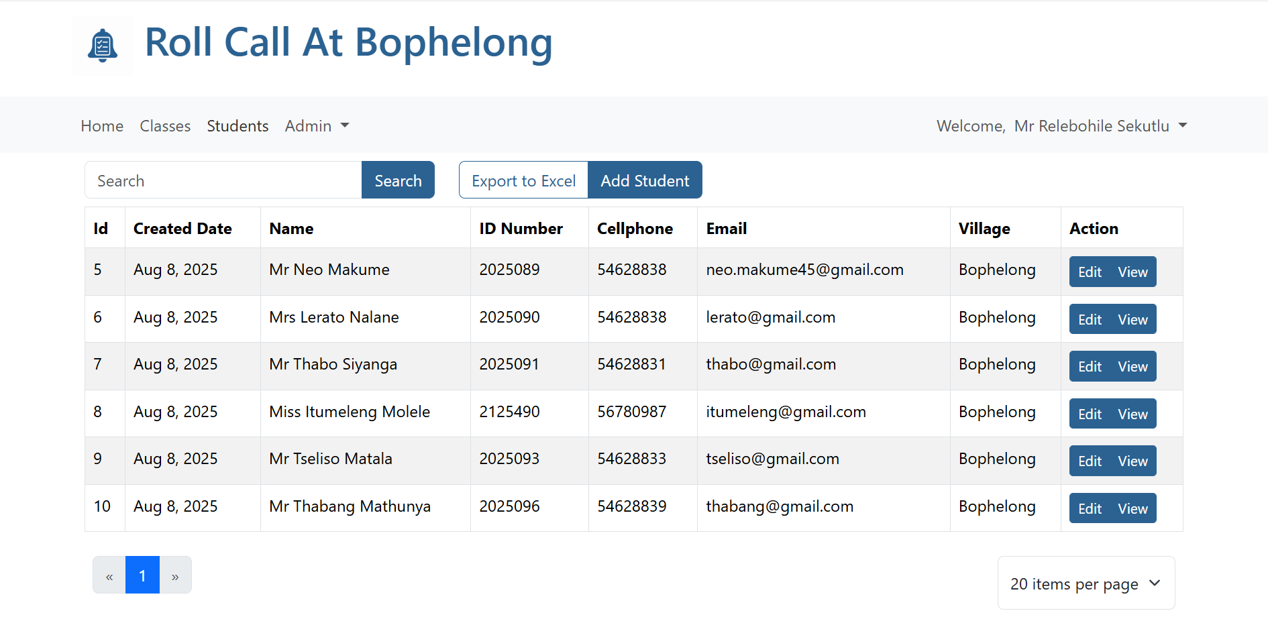The height and width of the screenshot is (619, 1268).
Task: View Mr Thabang Mathunya's details
Action: pos(1132,509)
